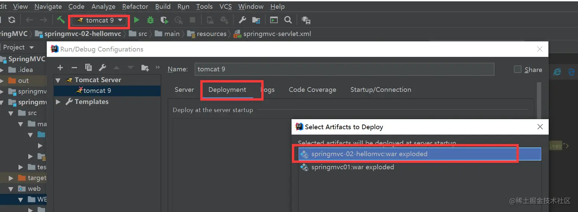The image size is (578, 212).
Task: Open the Window menu
Action: (x=251, y=6)
